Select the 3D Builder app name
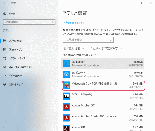155x131 pixels. 78,62
